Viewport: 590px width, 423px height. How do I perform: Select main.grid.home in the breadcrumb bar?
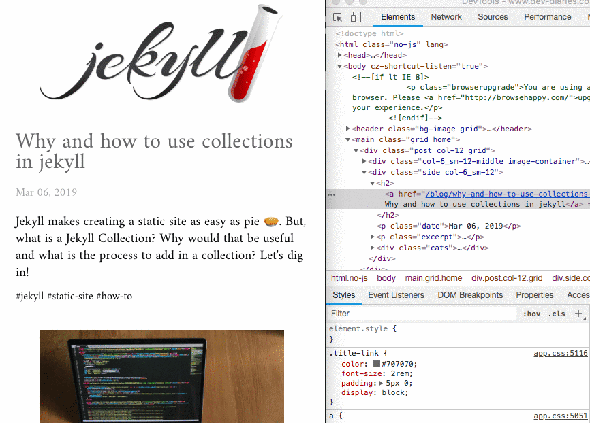coord(433,278)
